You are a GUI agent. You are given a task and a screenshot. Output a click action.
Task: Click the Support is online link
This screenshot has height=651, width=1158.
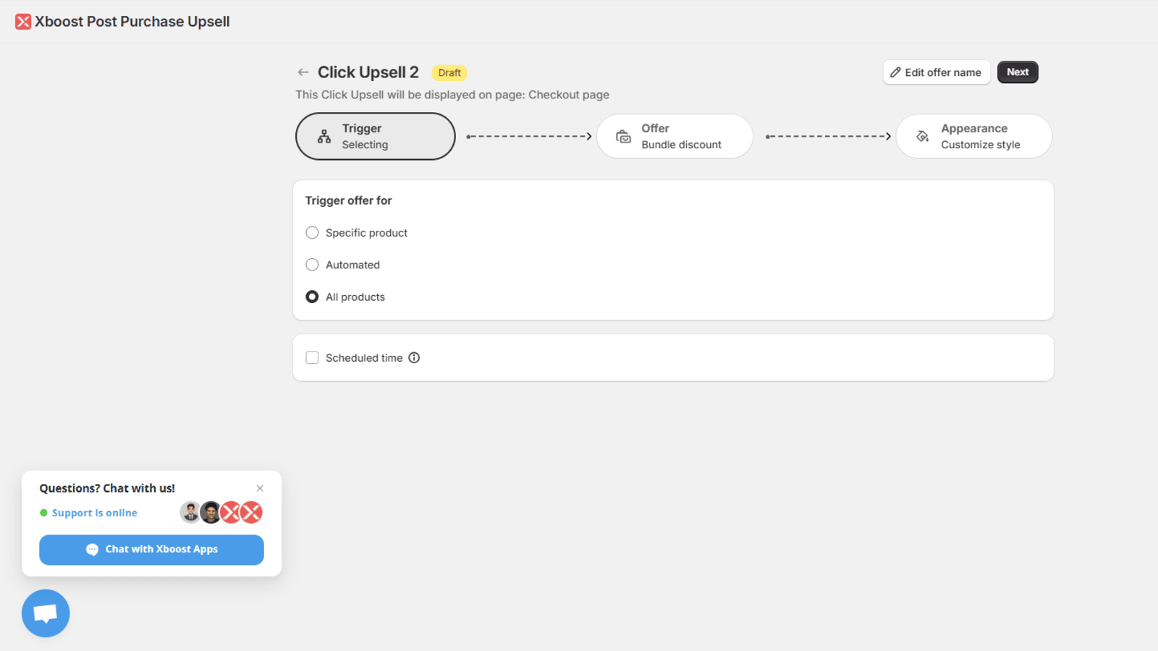(x=94, y=513)
